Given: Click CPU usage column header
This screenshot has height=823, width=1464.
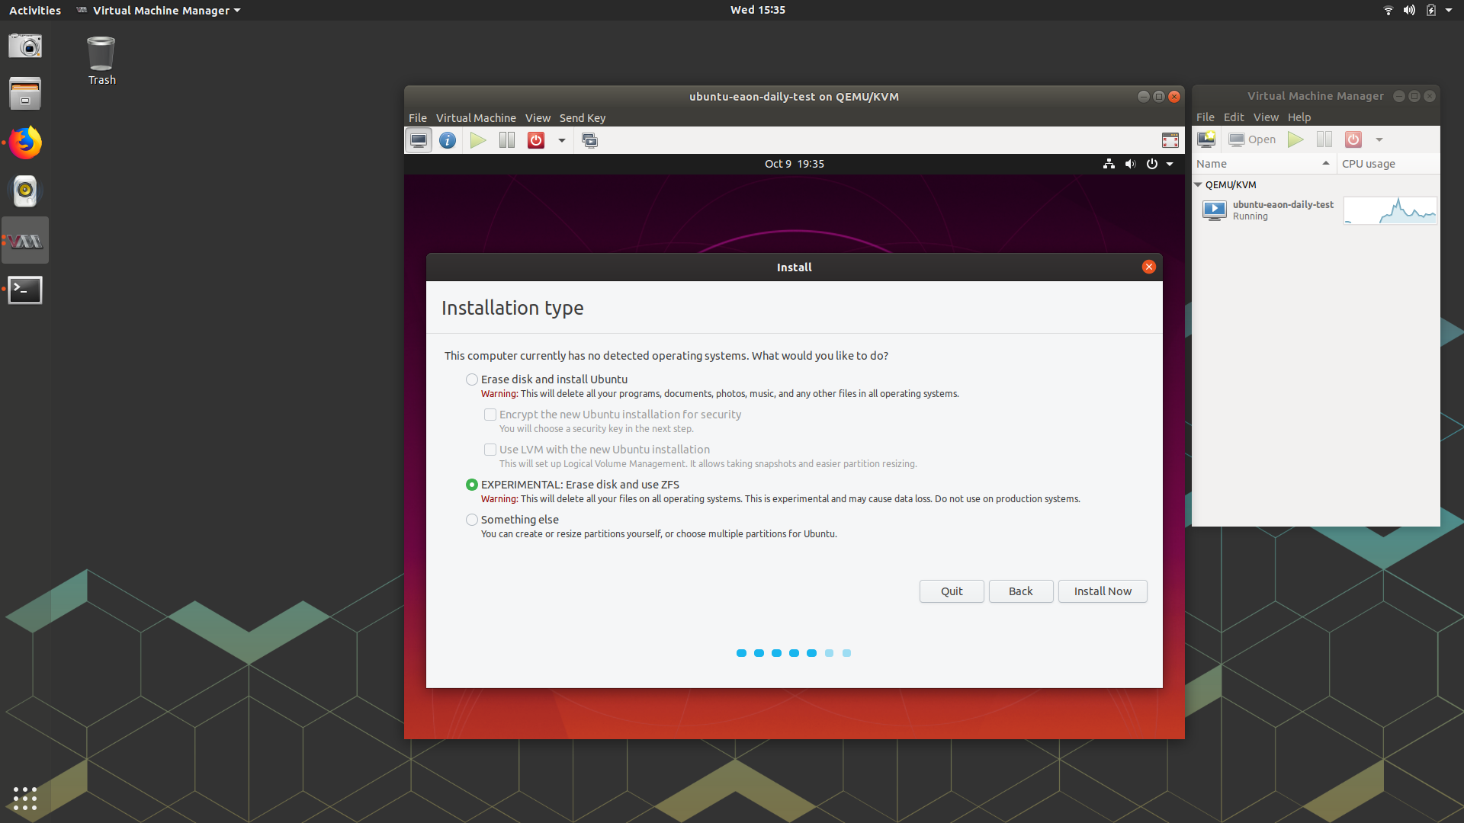Looking at the screenshot, I should (1389, 164).
